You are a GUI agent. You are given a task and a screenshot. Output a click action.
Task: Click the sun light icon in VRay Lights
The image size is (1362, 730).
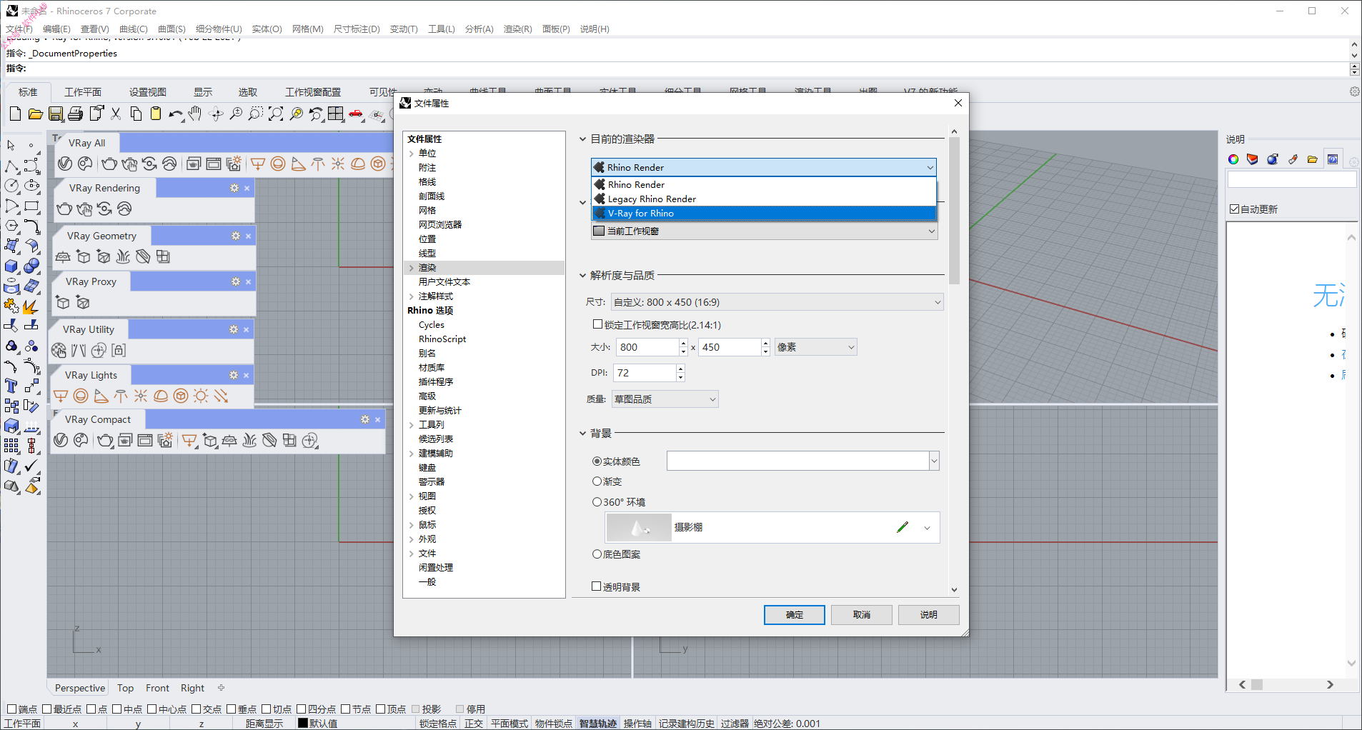[x=201, y=396]
